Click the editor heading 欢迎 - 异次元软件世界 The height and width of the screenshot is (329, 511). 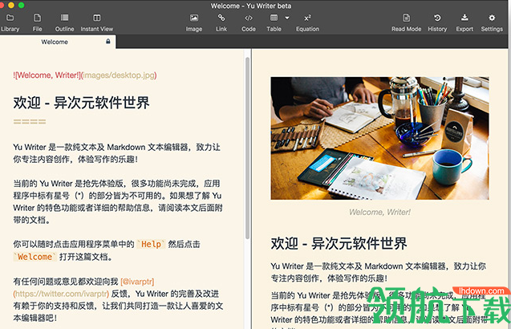(81, 103)
